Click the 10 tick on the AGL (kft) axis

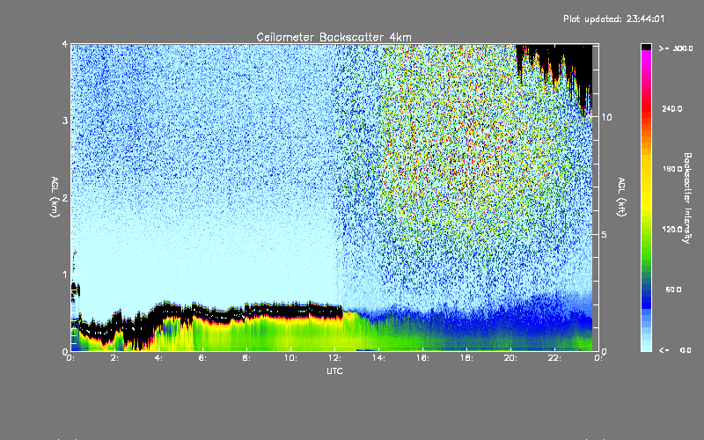606,117
